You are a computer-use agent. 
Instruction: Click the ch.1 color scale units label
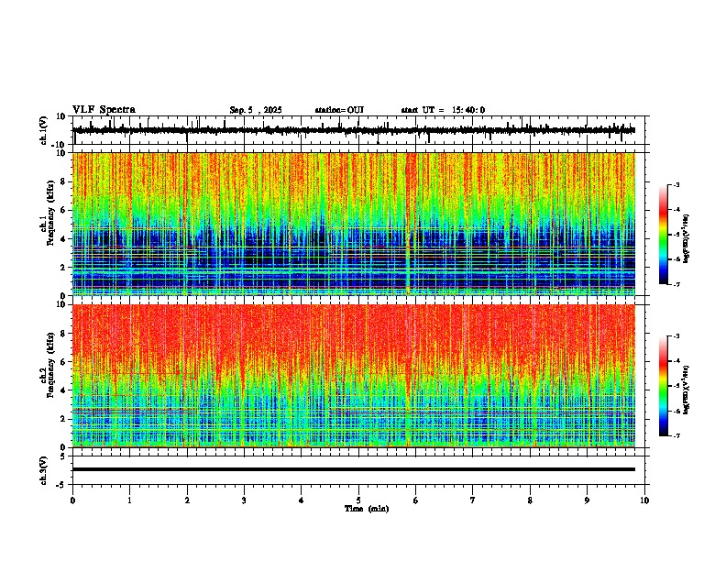point(687,238)
